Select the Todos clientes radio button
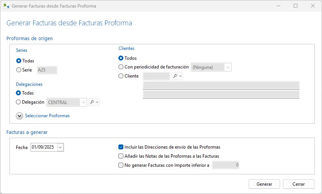This screenshot has height=194, width=322. tap(121, 58)
